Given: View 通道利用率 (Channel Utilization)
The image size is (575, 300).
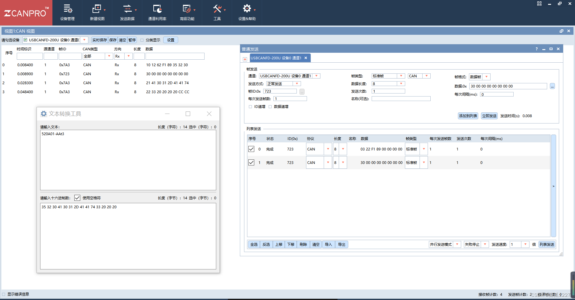Looking at the screenshot, I should [157, 13].
